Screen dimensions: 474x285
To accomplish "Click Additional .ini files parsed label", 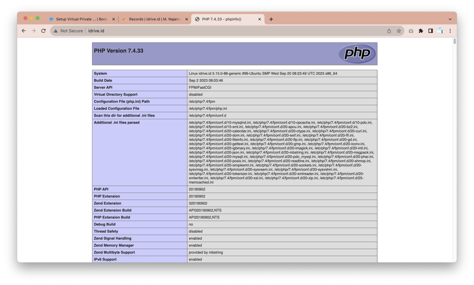I will [x=117, y=123].
